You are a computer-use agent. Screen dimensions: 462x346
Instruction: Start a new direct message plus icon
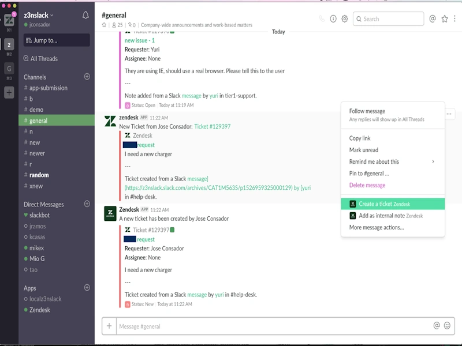(87, 204)
